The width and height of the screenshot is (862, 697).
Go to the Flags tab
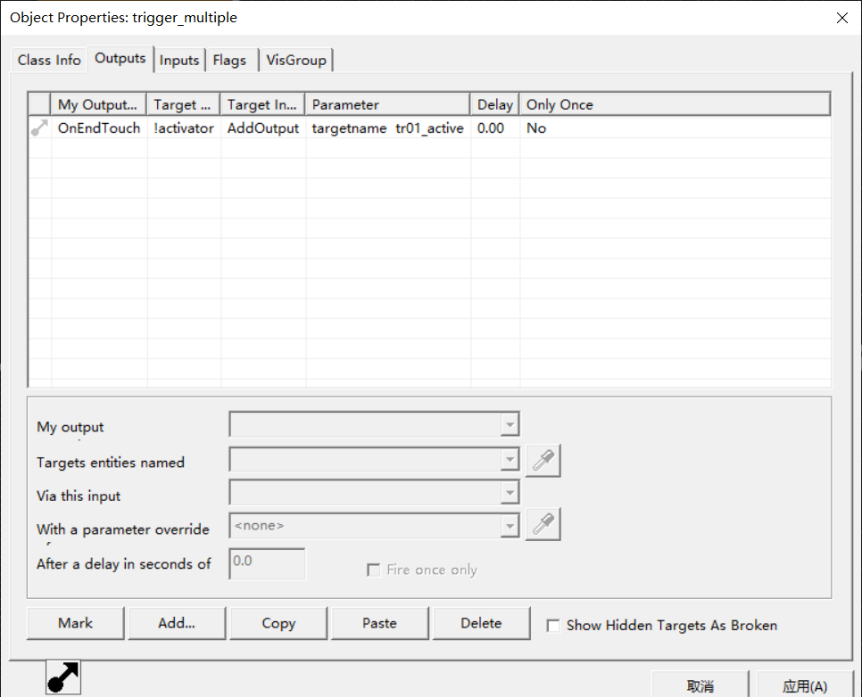point(230,60)
